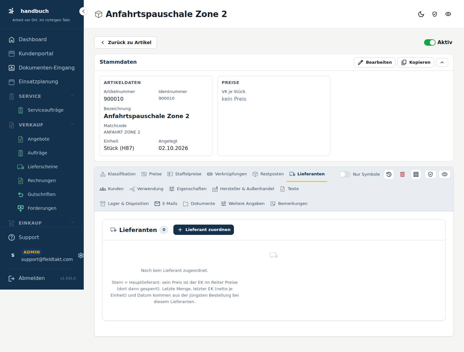Click the Abmelden logout icon
This screenshot has width=464, height=352.
[12, 278]
